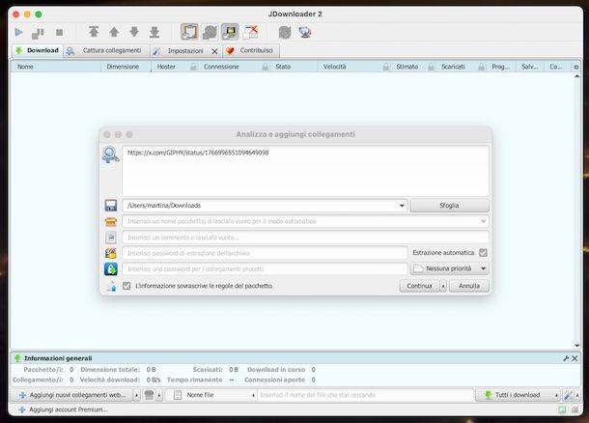Expand options arrow next to Continua
Viewport: 589px width, 423px height.
click(x=443, y=286)
